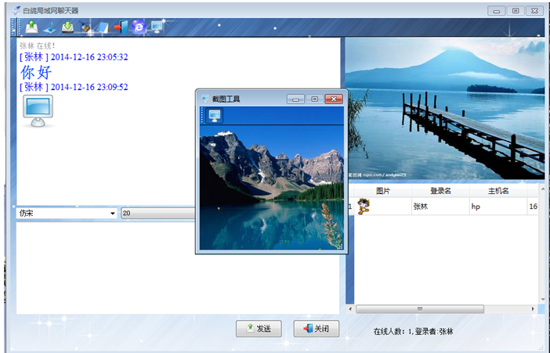
Task: Click the mountain lake picture in 截图工具 window
Action: 272,188
